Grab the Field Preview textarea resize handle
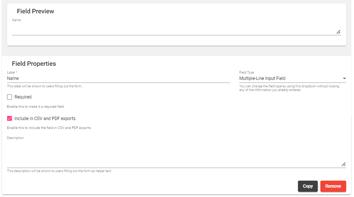Screen dimensions: 354x197 click(338, 32)
